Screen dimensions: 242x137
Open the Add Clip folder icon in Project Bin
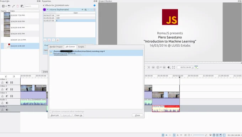pos(9,6)
